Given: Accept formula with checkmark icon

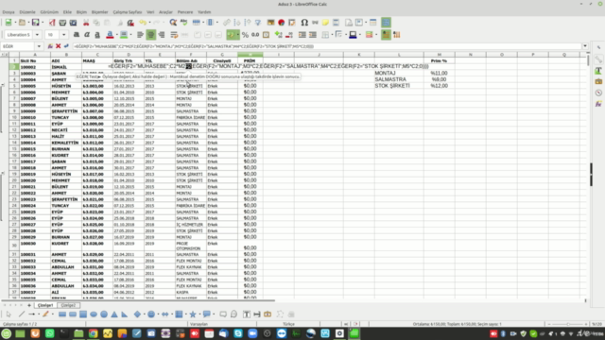Looking at the screenshot, I should [x=66, y=46].
